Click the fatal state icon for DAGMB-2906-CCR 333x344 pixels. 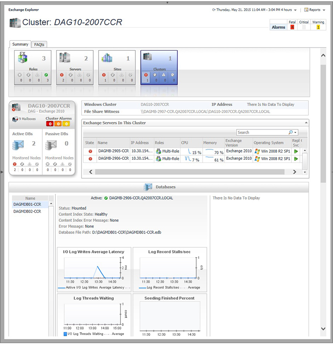[90, 158]
